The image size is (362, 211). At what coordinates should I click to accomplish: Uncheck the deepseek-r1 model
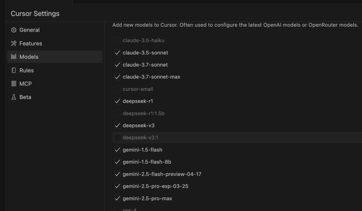tap(117, 101)
